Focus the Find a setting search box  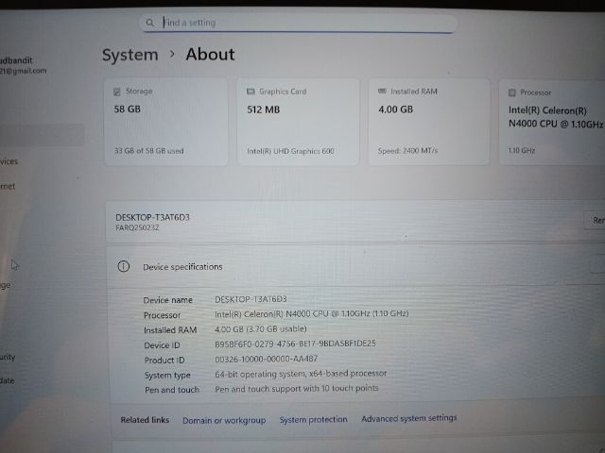[x=299, y=23]
